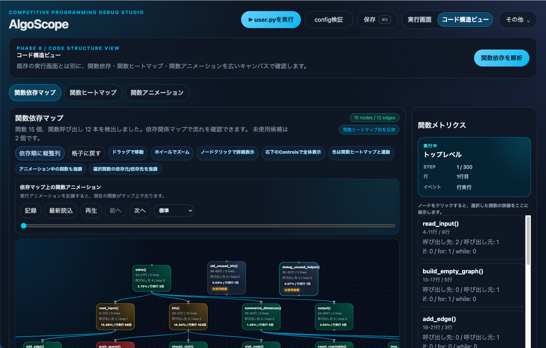The height and width of the screenshot is (348, 546).
Task: Switch to the 実行画面 view
Action: click(x=419, y=20)
